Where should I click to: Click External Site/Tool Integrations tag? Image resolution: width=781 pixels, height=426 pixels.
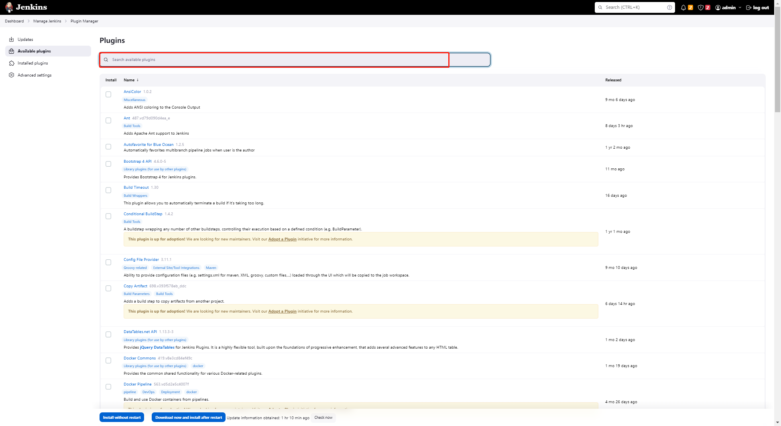point(176,268)
